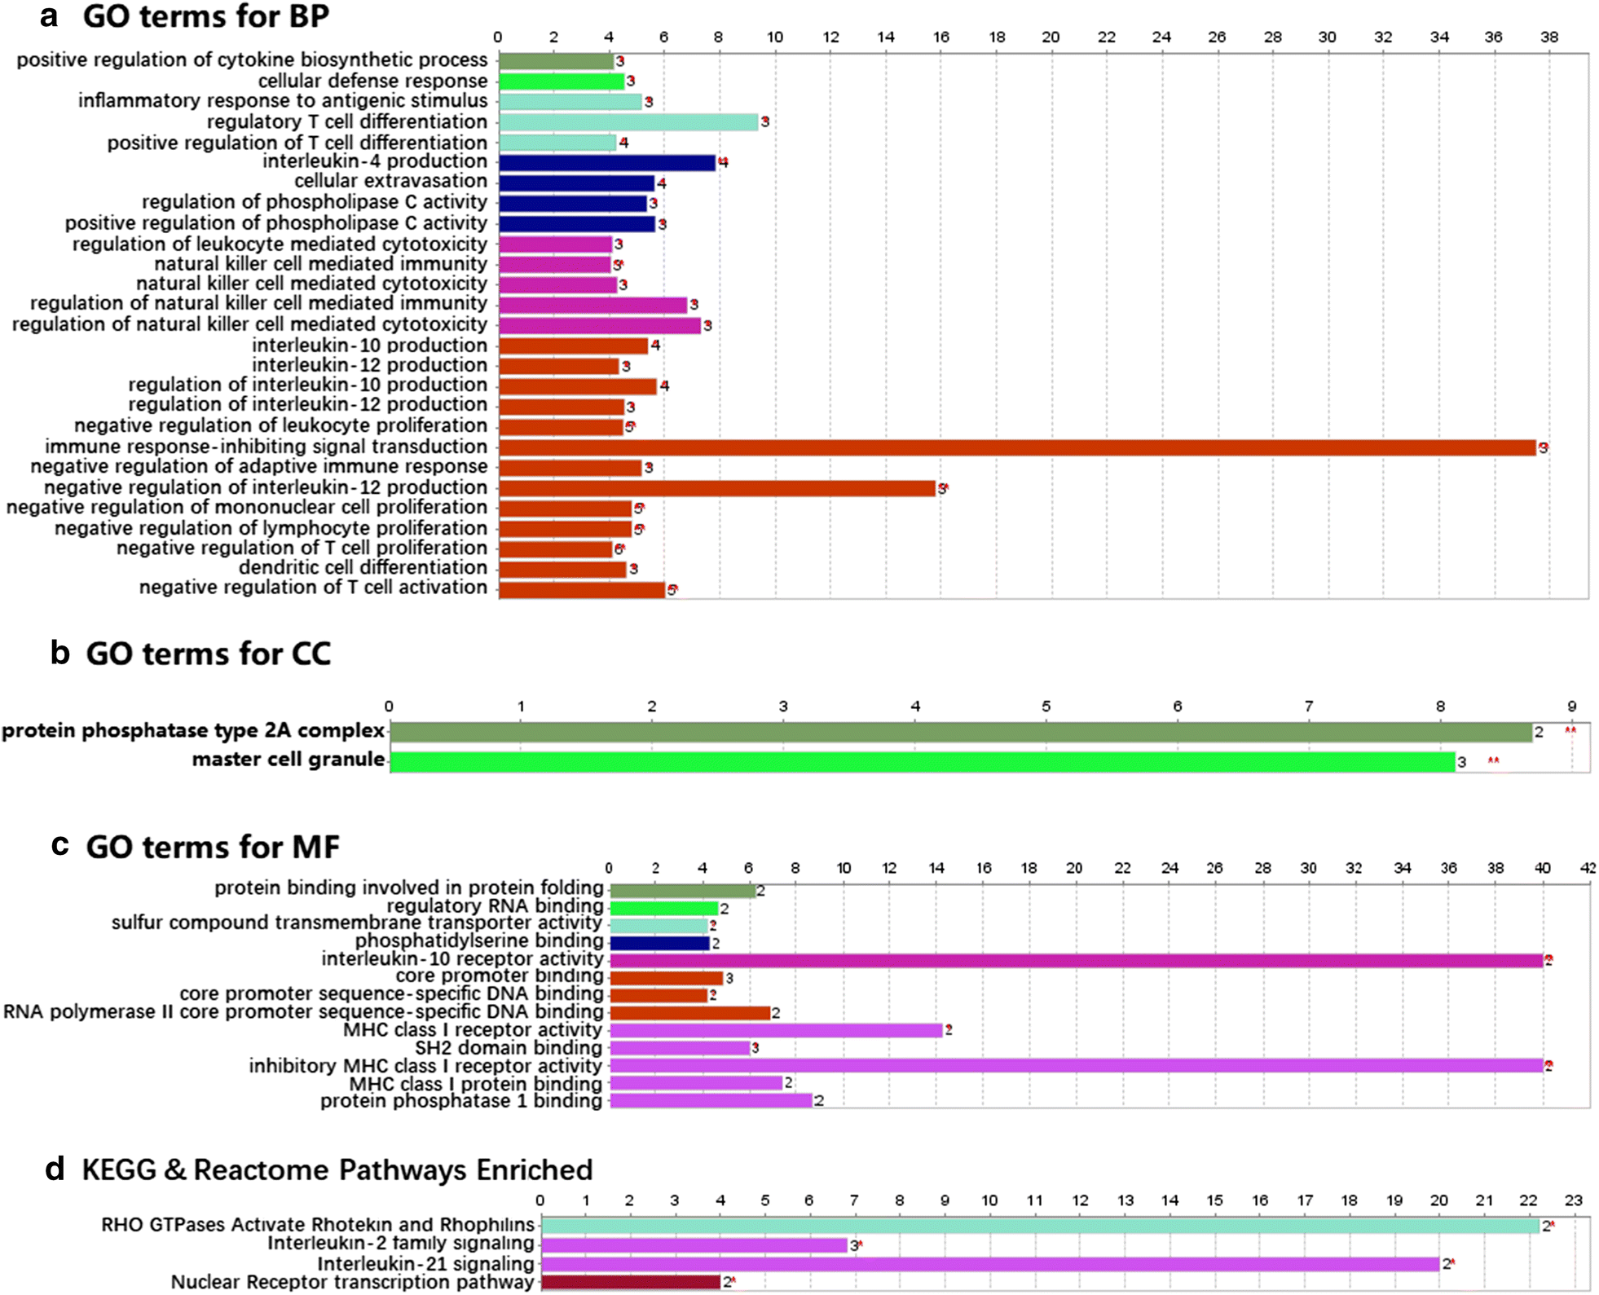Select the 'protein phosphatase type 2A complex' bar

(962, 732)
